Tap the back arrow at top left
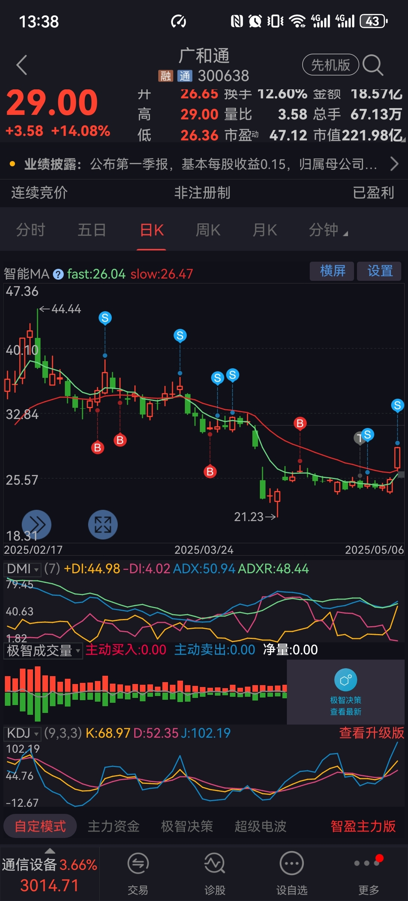Viewport: 408px width, 901px height. pyautogui.click(x=22, y=65)
